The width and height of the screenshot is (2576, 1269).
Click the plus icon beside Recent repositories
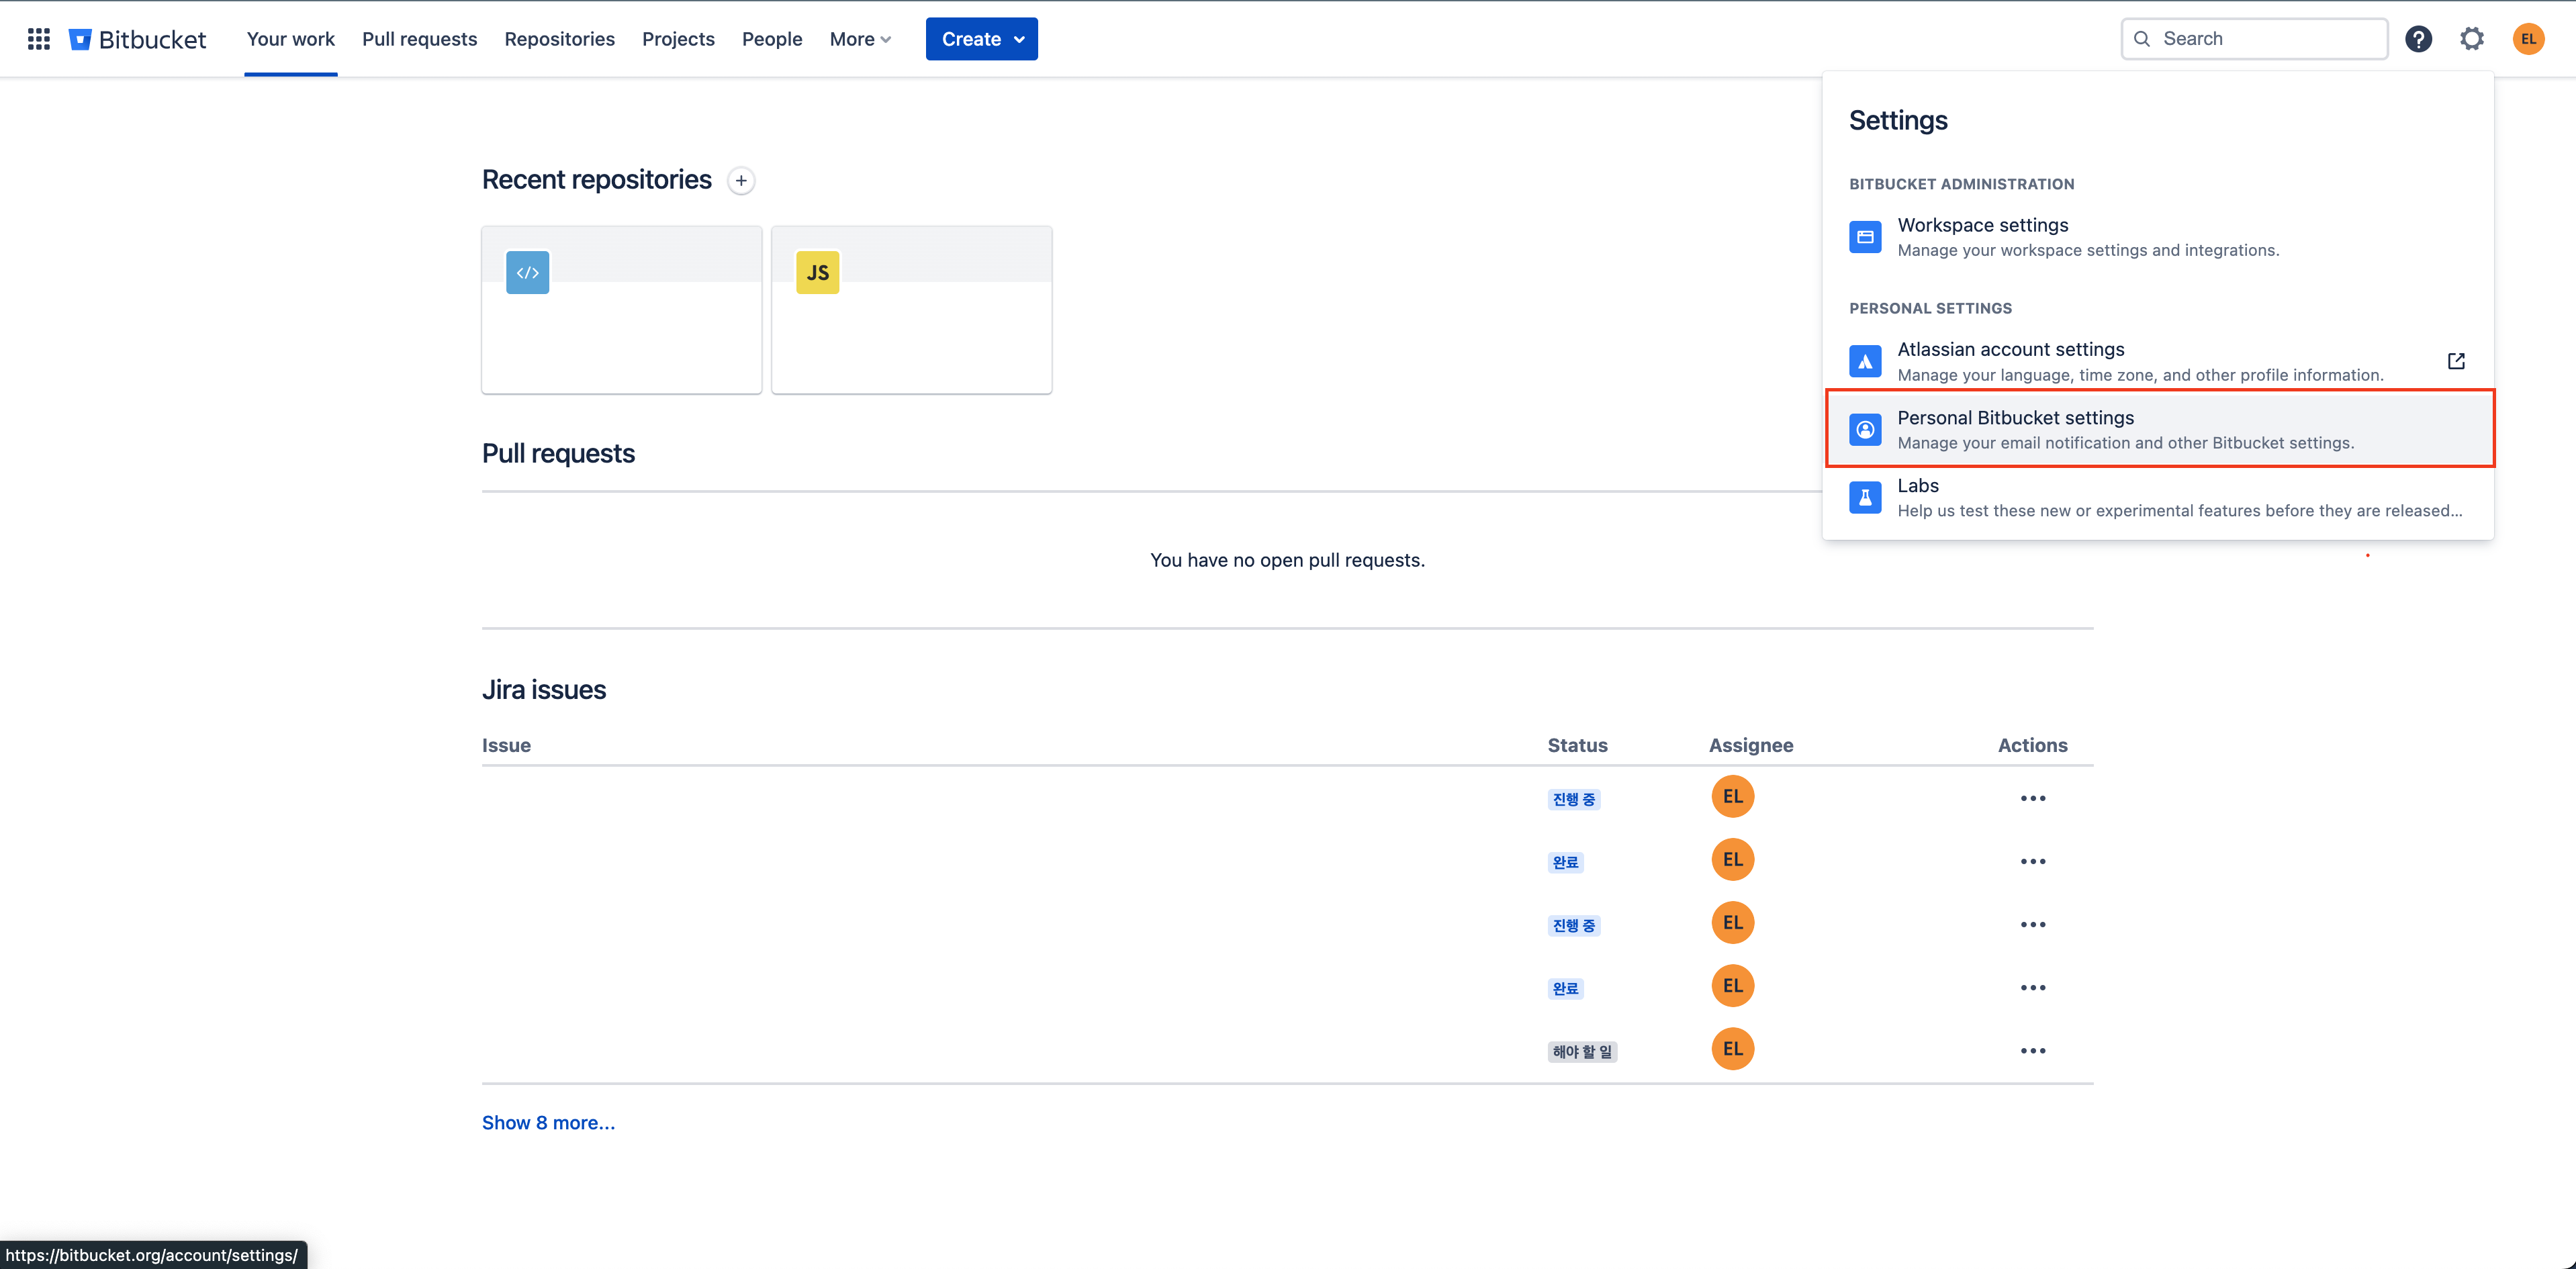click(x=741, y=181)
